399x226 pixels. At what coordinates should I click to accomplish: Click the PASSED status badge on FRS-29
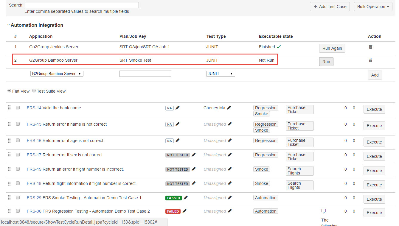click(x=173, y=198)
